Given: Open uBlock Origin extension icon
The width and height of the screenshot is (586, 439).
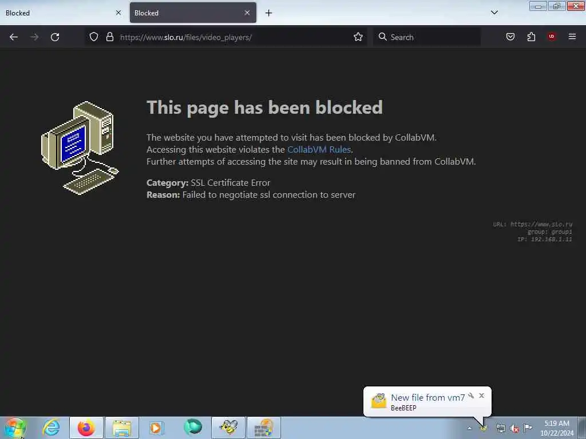Looking at the screenshot, I should [x=552, y=37].
